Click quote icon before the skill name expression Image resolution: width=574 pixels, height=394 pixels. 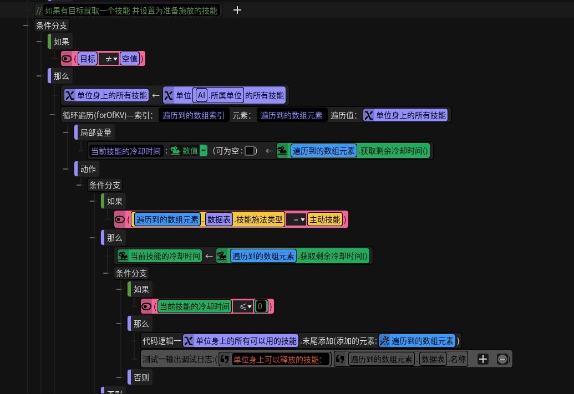340,359
